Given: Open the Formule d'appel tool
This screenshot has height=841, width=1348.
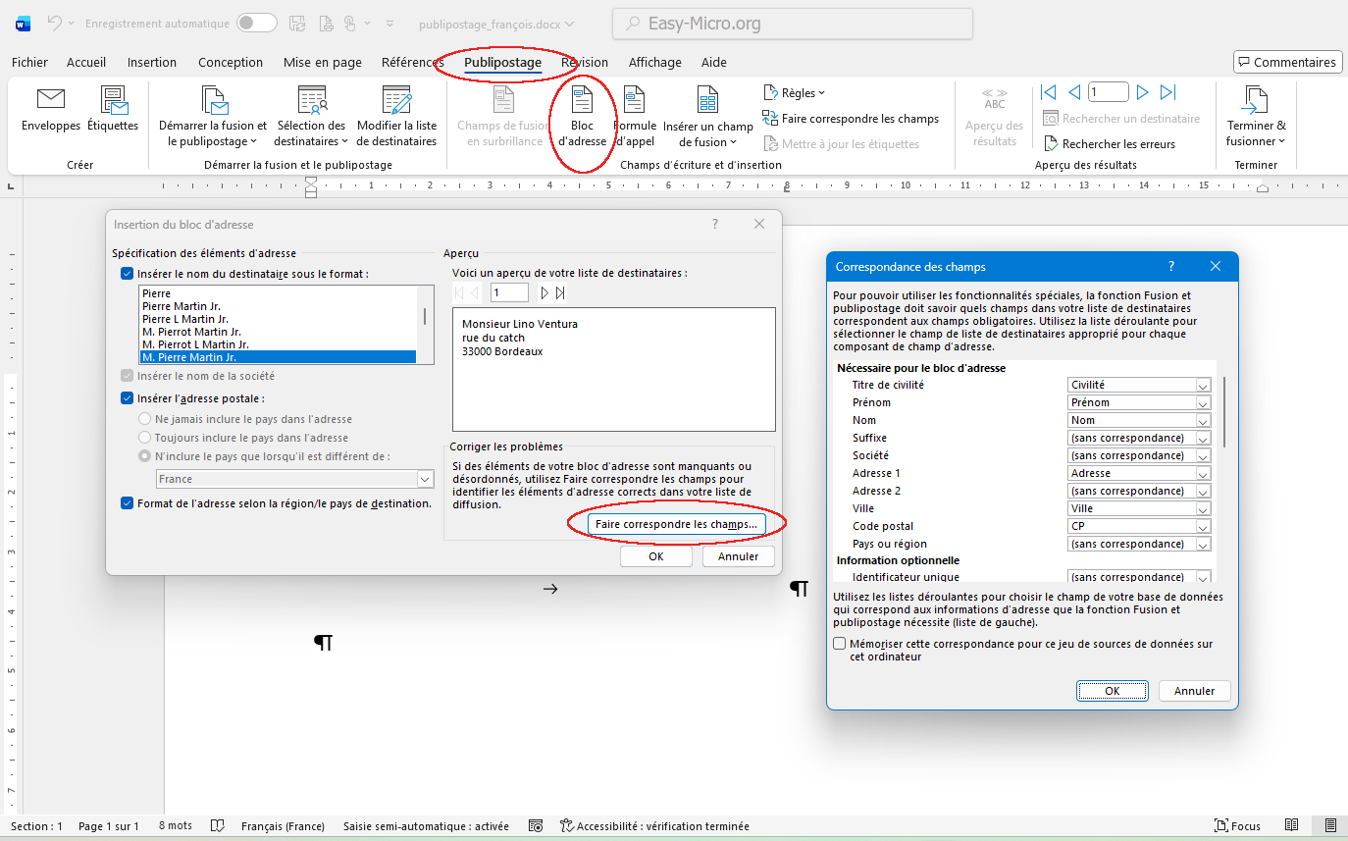Looking at the screenshot, I should coord(636,115).
